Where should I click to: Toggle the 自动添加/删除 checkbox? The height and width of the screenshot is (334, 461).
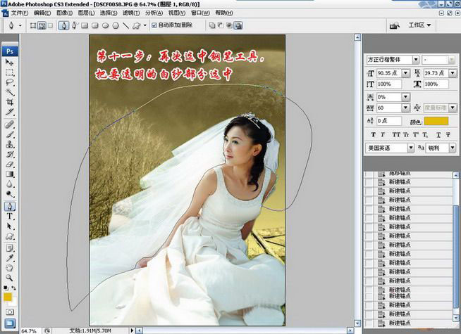[154, 25]
